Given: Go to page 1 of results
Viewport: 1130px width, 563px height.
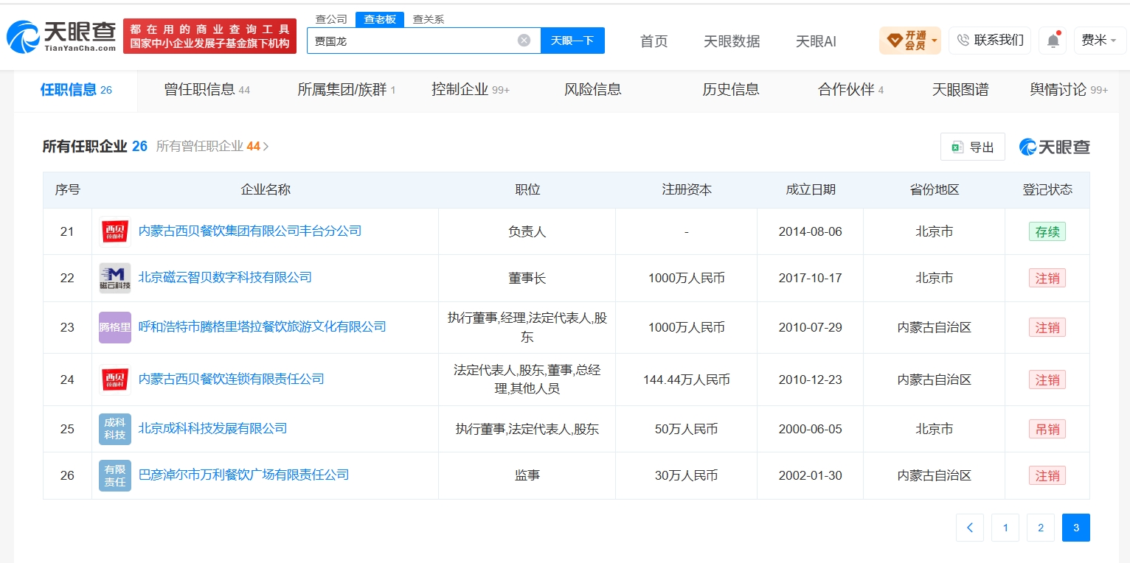Looking at the screenshot, I should tap(1005, 528).
